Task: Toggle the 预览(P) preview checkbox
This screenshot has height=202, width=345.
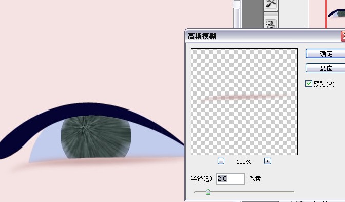Action: [x=309, y=84]
